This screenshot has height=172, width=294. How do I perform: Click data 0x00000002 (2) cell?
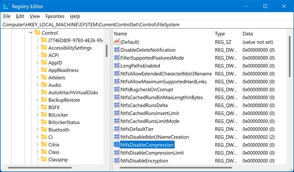click(x=259, y=137)
